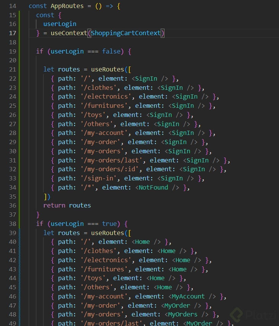Click return keyword on line 36

point(54,205)
